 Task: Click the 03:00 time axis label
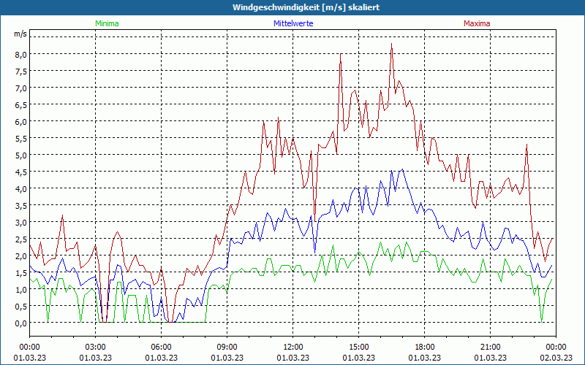[x=96, y=347]
